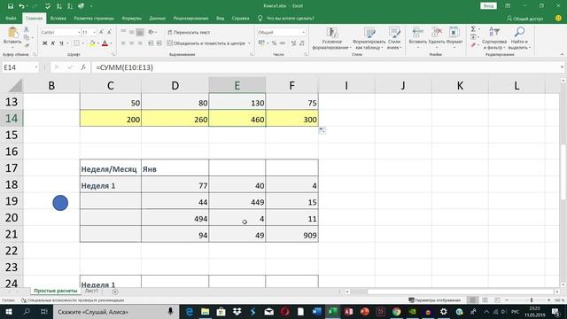This screenshot has height=319, width=567.
Task: Open the AutoFill options button near F14
Action: tap(322, 130)
